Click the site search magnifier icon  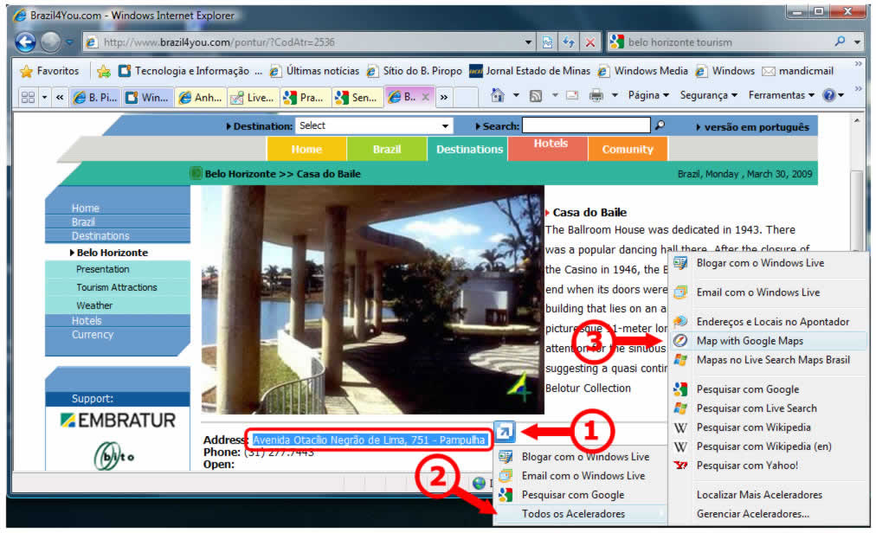660,125
